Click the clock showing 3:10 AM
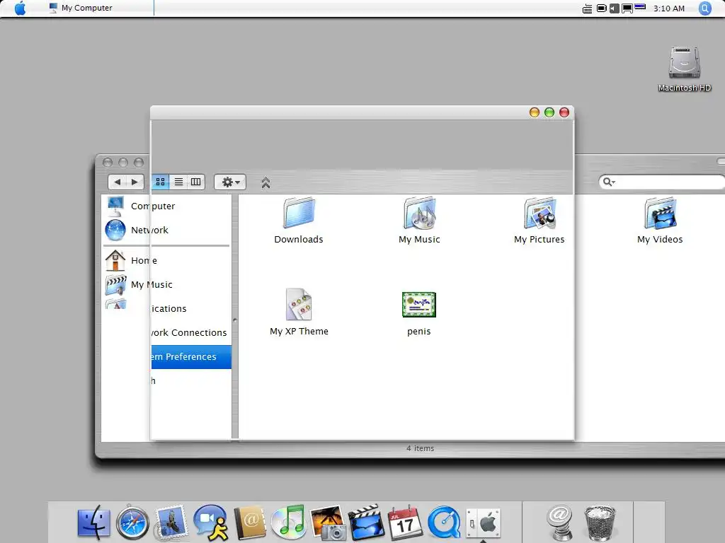This screenshot has width=725, height=543. (669, 8)
